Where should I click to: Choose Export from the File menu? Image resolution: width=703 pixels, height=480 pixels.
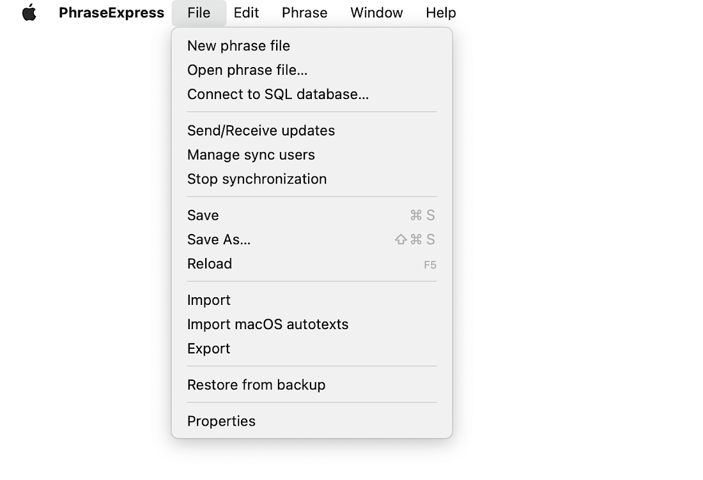(x=312, y=348)
